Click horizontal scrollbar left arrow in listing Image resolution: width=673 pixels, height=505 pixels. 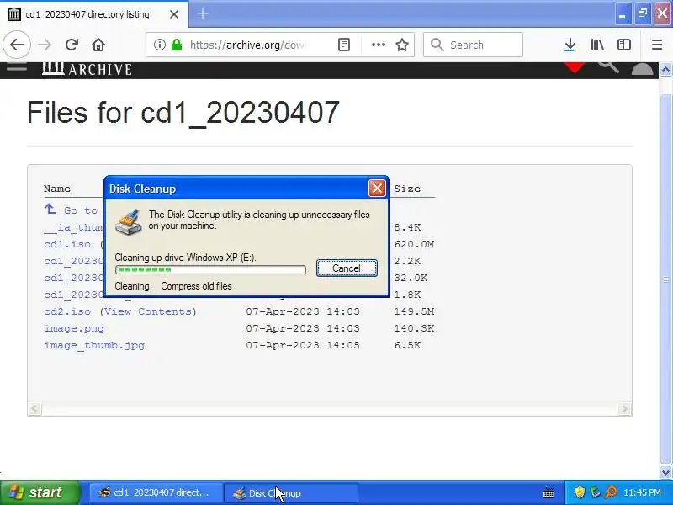[x=34, y=408]
